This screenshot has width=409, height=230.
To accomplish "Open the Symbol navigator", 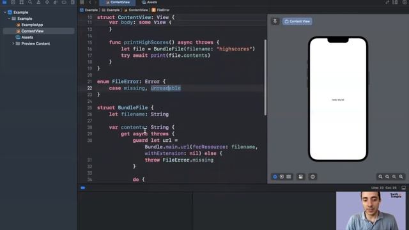I will 21,2.
